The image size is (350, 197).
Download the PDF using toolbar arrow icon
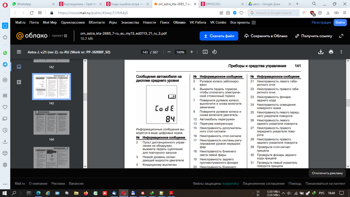[321, 52]
